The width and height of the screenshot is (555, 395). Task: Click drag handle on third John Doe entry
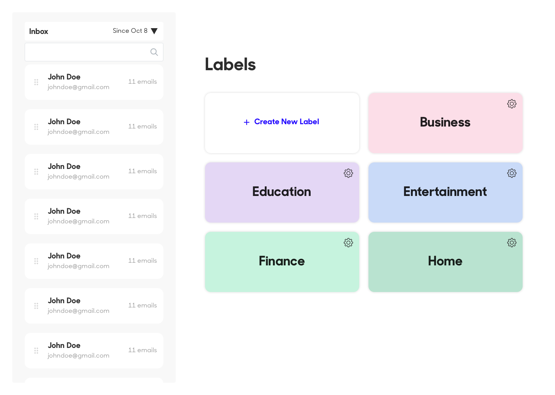(36, 172)
